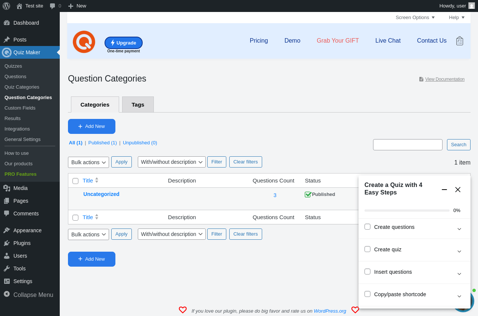This screenshot has width=478, height=316.
Task: Tick select-all checkbox in table footer
Action: pos(75,218)
